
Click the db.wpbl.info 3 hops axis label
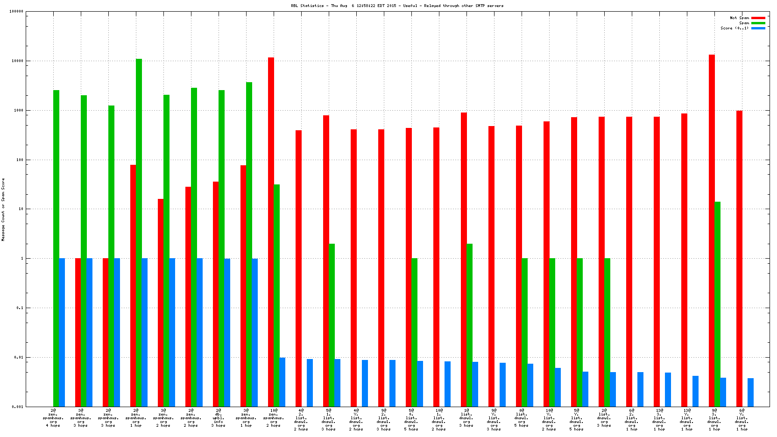[219, 419]
